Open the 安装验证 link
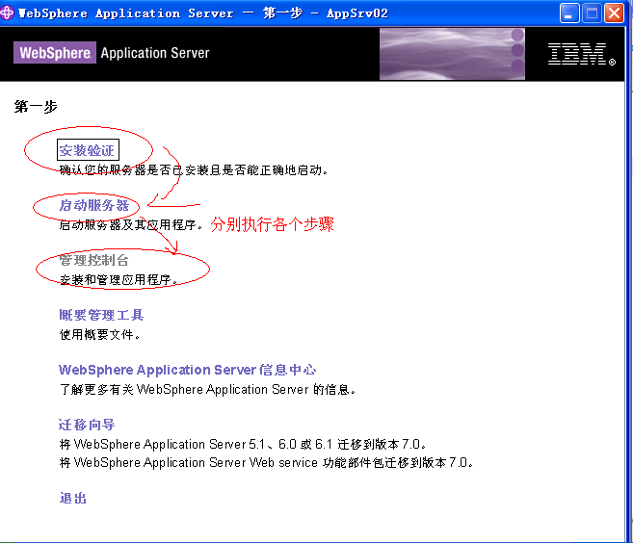This screenshot has width=633, height=543. pos(88,150)
